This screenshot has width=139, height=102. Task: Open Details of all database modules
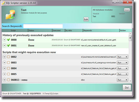coord(127,10)
